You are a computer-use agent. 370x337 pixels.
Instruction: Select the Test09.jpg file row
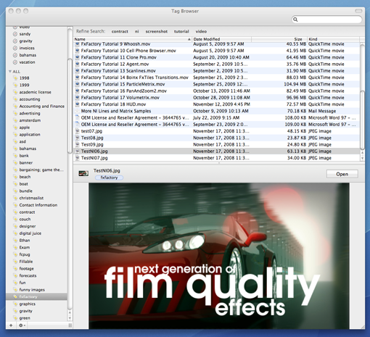click(x=216, y=145)
